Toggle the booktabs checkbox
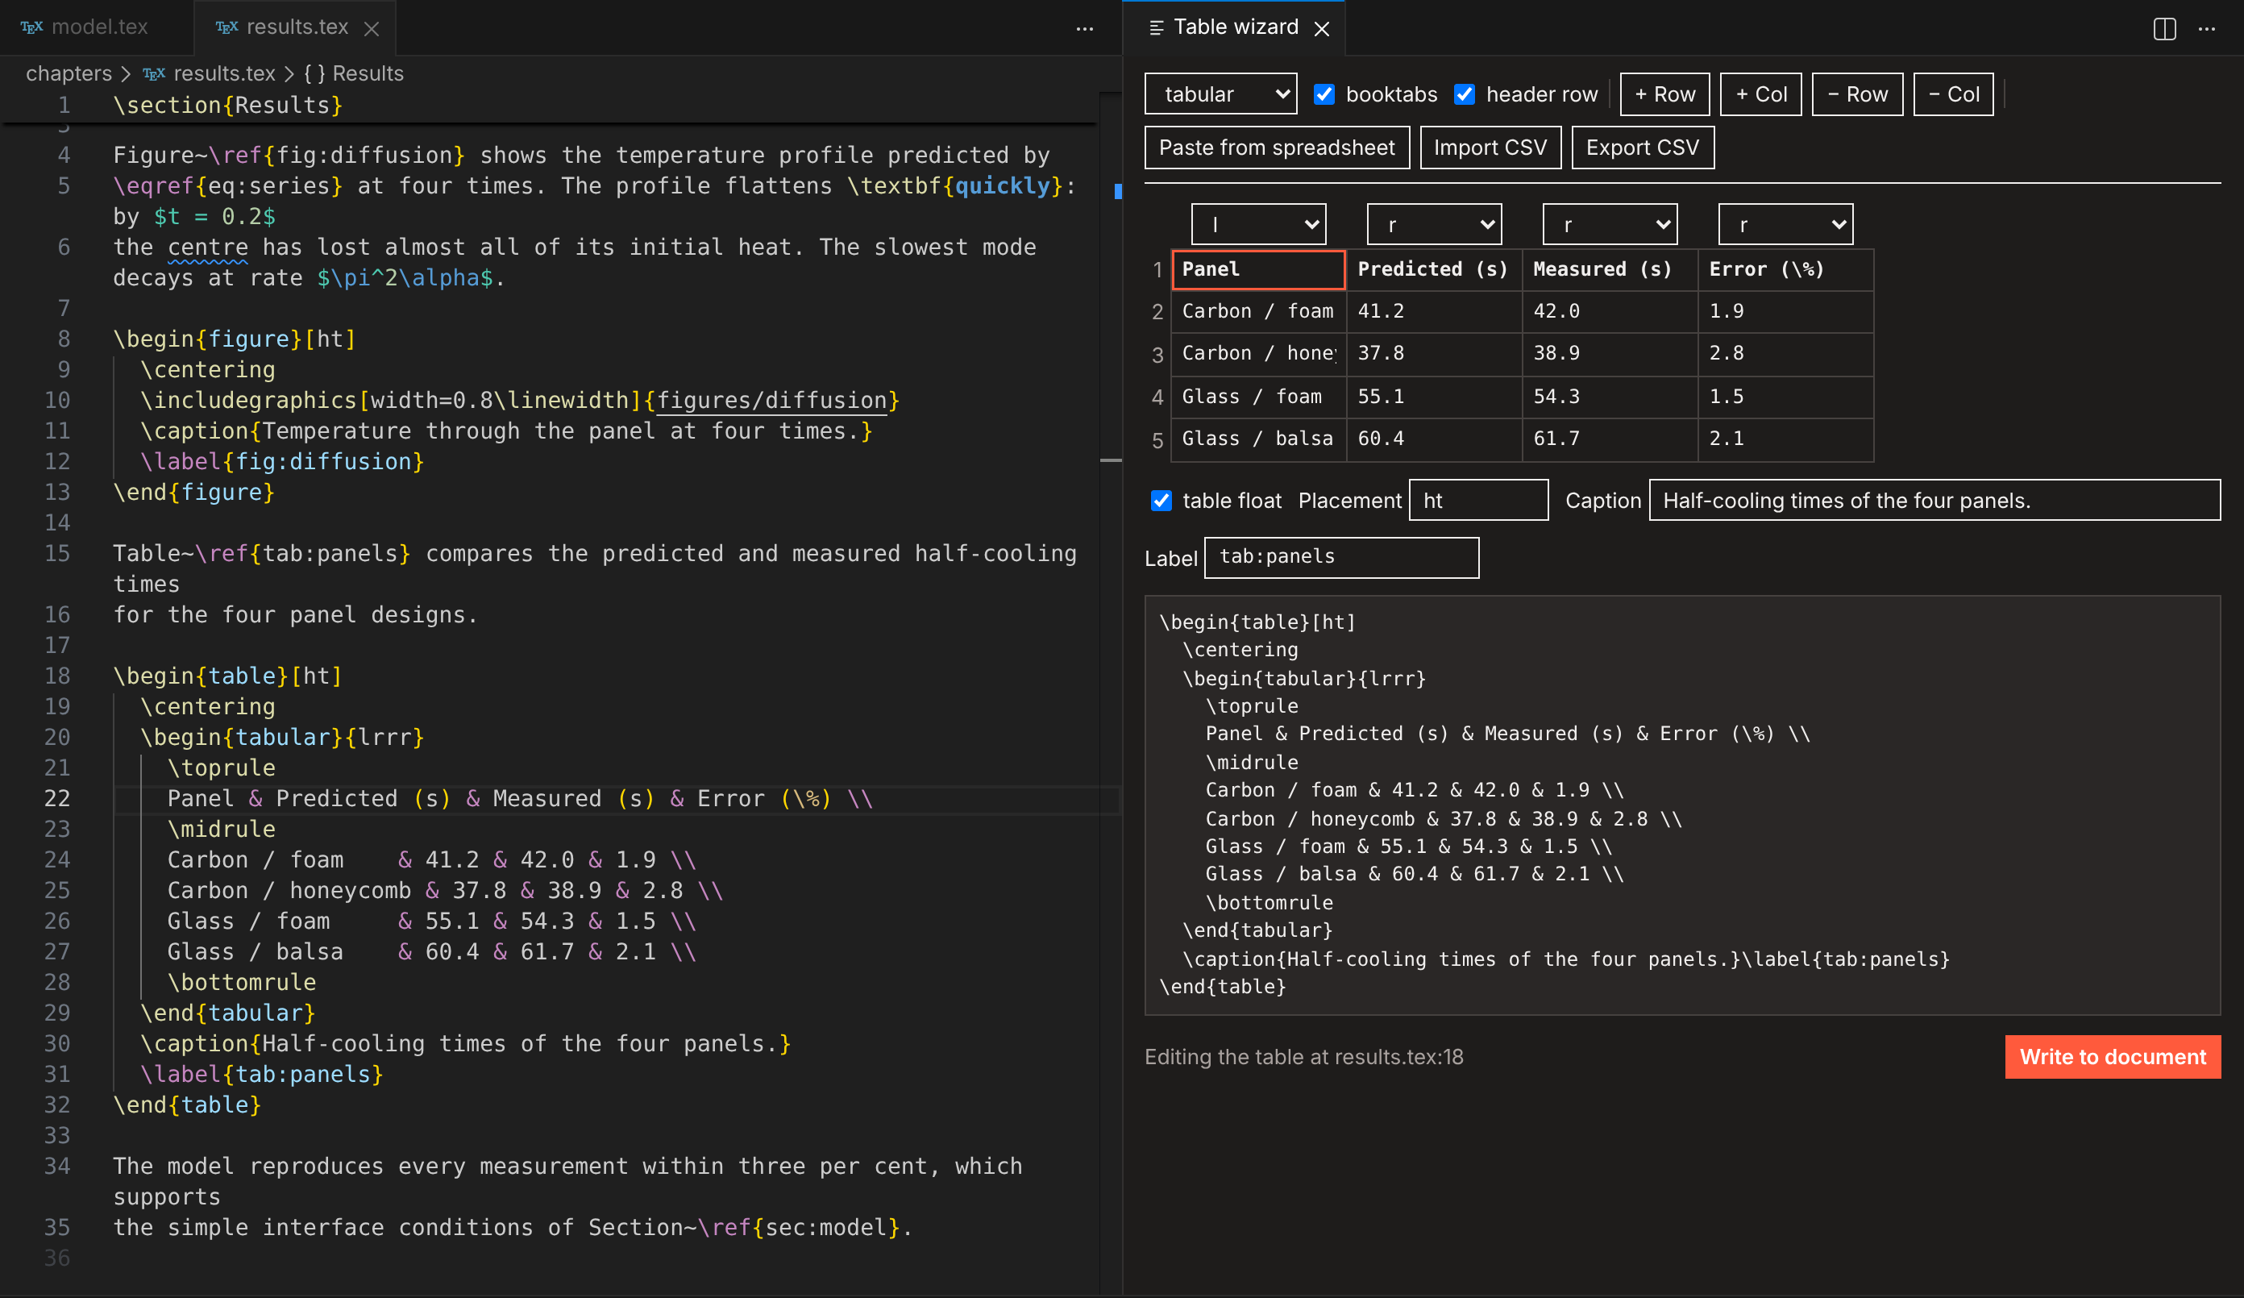The width and height of the screenshot is (2244, 1298). [1324, 94]
